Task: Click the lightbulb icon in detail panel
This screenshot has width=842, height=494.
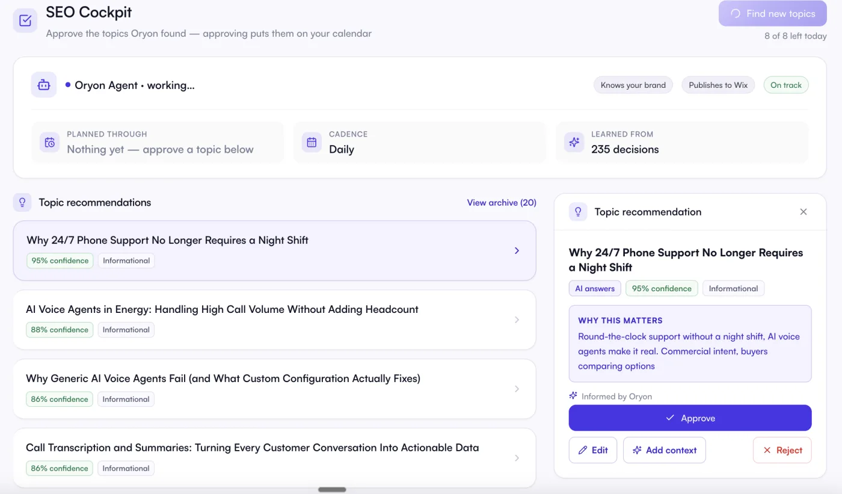Action: tap(578, 212)
